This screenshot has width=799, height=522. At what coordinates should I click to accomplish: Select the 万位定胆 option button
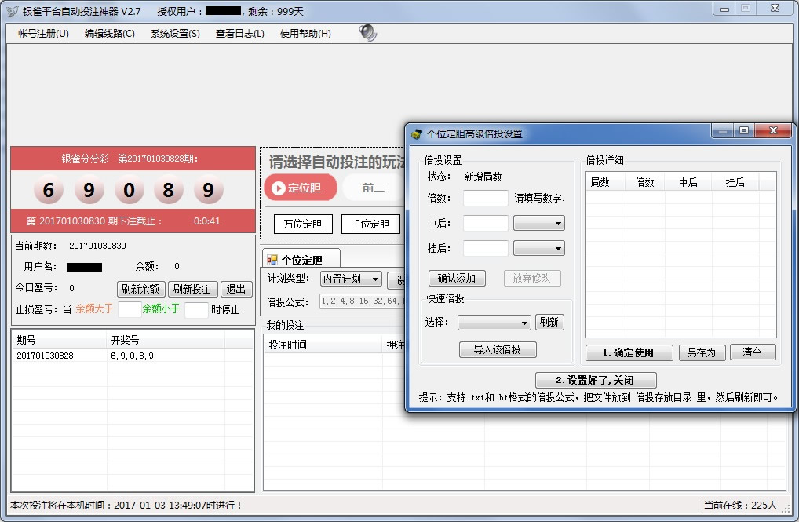pyautogui.click(x=303, y=224)
